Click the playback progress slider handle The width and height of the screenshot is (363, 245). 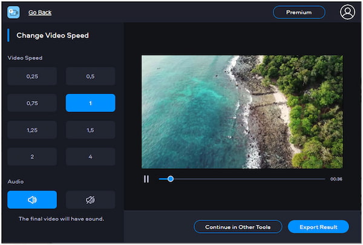[171, 179]
